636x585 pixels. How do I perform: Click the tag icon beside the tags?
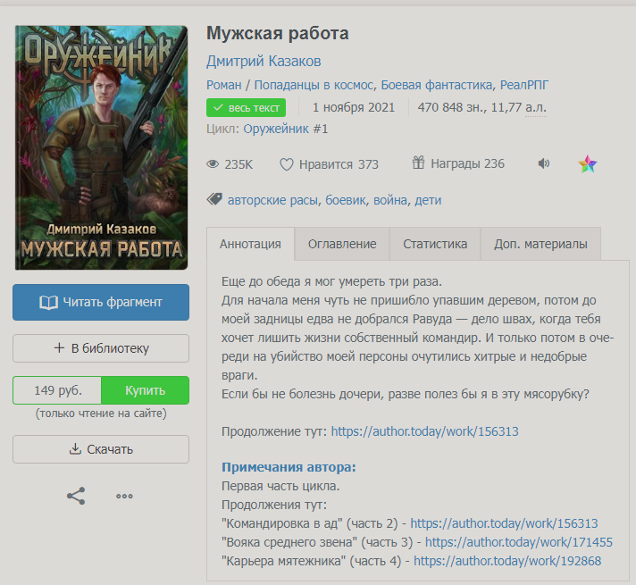pos(214,199)
